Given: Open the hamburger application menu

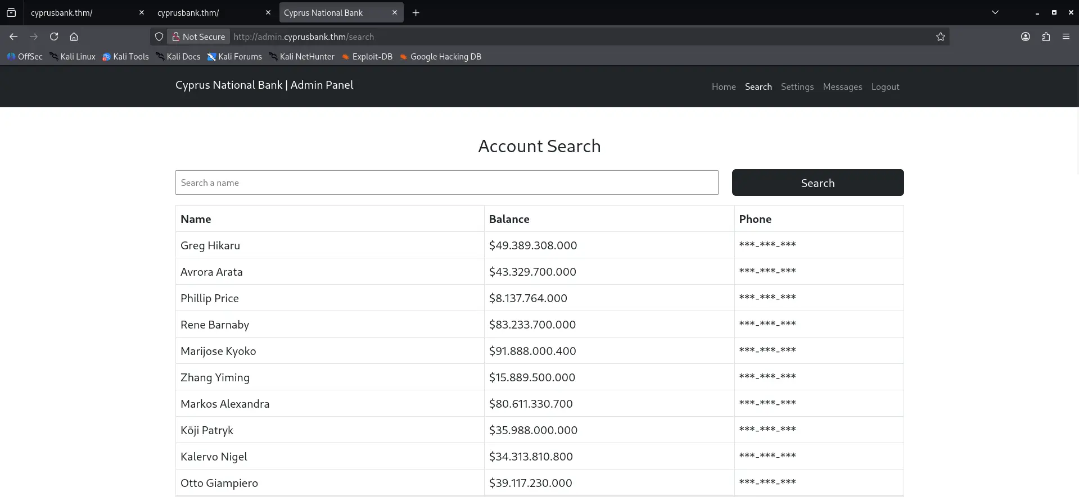Looking at the screenshot, I should click(x=1066, y=37).
